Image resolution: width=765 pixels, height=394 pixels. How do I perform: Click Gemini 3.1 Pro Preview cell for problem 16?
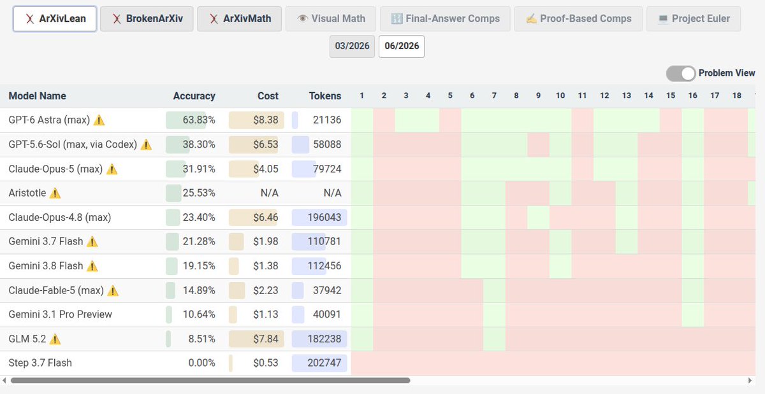(x=693, y=314)
